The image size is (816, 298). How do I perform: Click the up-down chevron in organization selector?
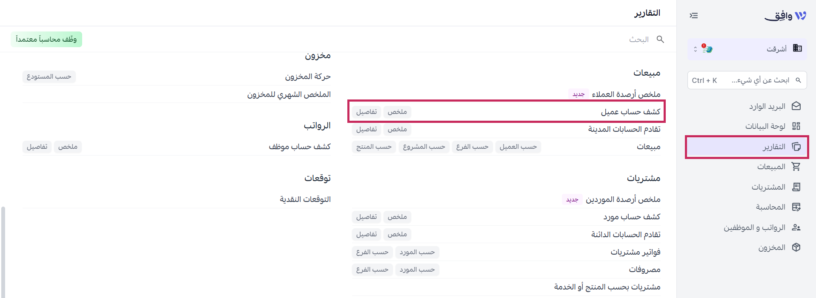pyautogui.click(x=695, y=49)
